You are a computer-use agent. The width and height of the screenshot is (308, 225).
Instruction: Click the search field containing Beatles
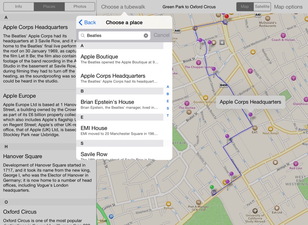114,36
